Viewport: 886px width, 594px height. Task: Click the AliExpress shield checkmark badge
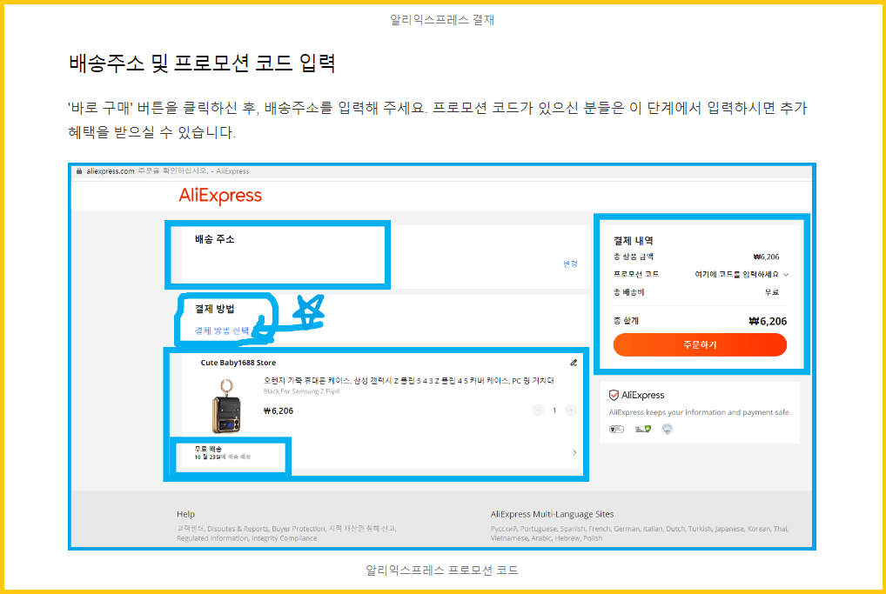pyautogui.click(x=614, y=395)
